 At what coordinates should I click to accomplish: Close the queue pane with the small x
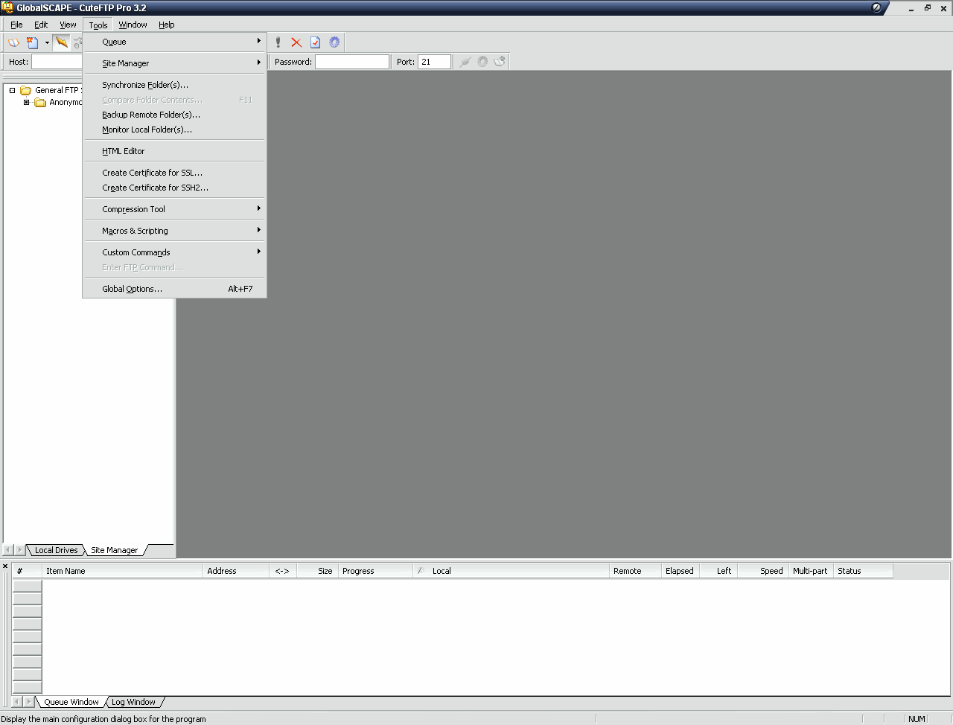[x=5, y=566]
